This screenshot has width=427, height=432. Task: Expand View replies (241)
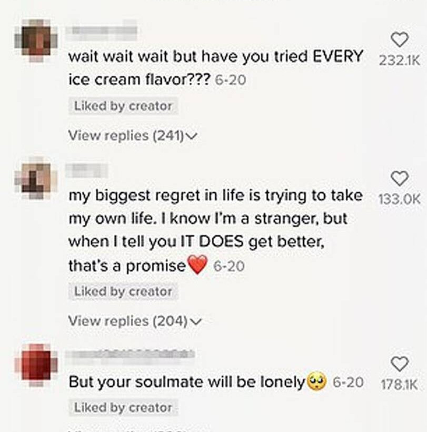click(x=133, y=135)
